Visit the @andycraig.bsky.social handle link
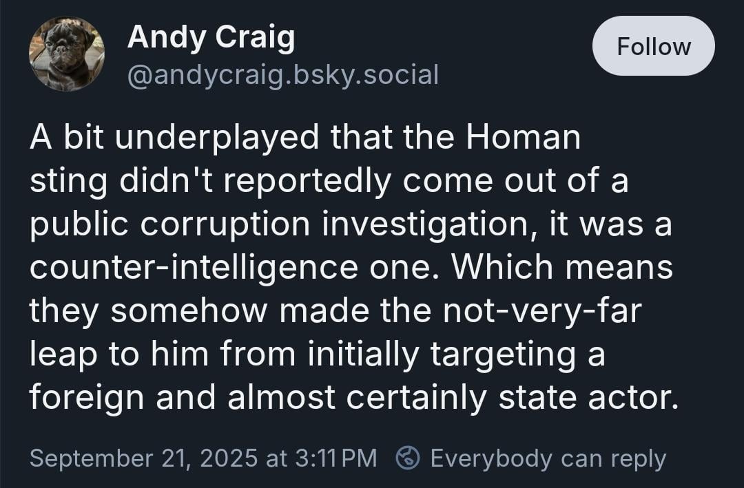744x488 pixels. [283, 75]
